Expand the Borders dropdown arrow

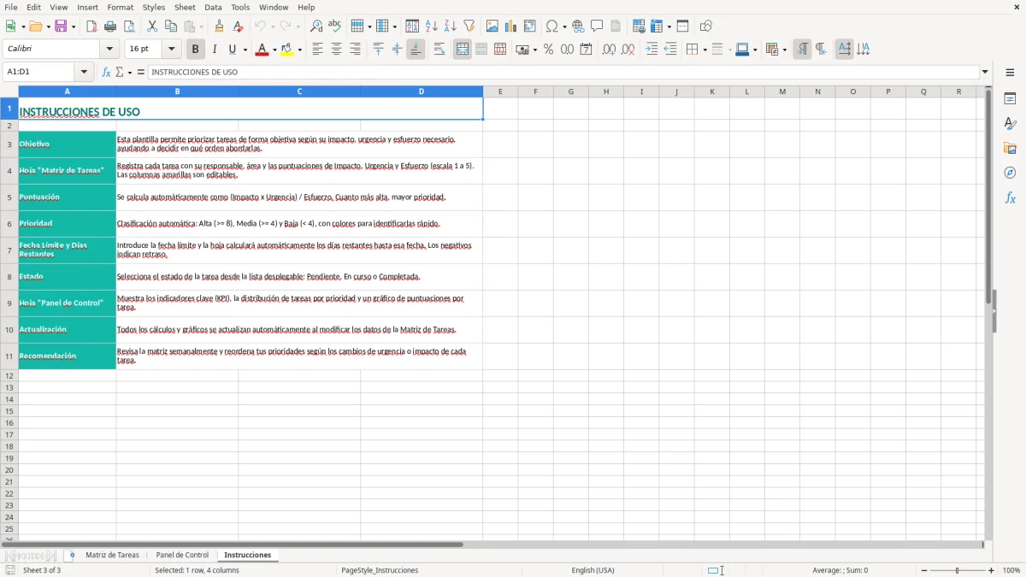[x=705, y=50]
